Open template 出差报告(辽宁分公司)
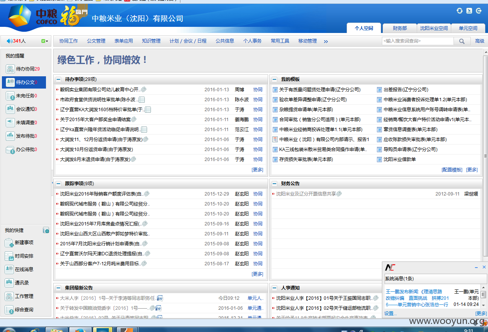 [x=406, y=90]
